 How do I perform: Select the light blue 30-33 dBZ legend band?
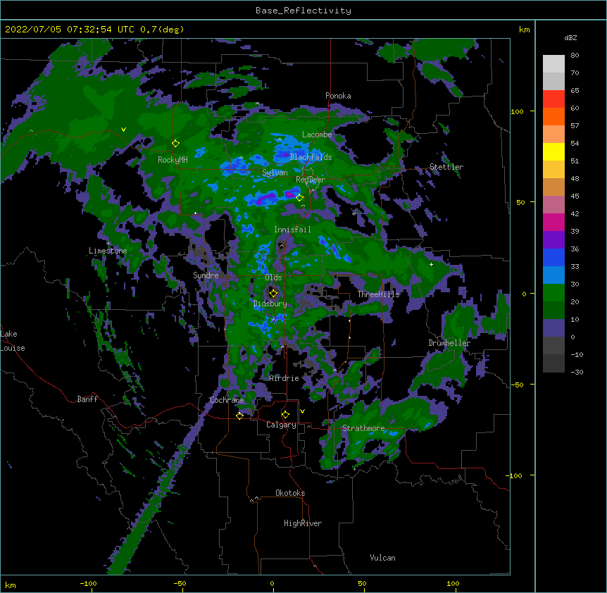tap(553, 275)
